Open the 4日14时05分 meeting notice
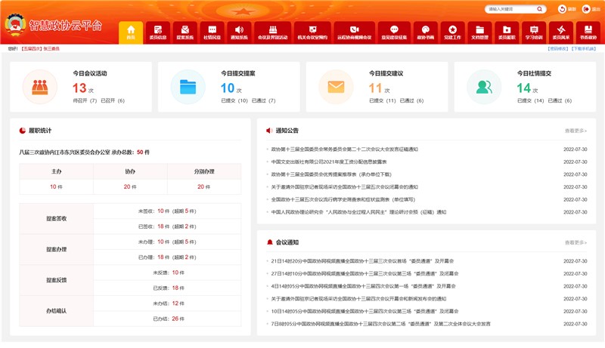 click(363, 286)
